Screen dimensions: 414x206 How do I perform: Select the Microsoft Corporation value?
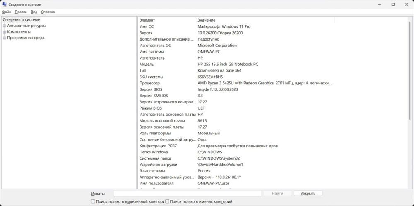pyautogui.click(x=217, y=46)
